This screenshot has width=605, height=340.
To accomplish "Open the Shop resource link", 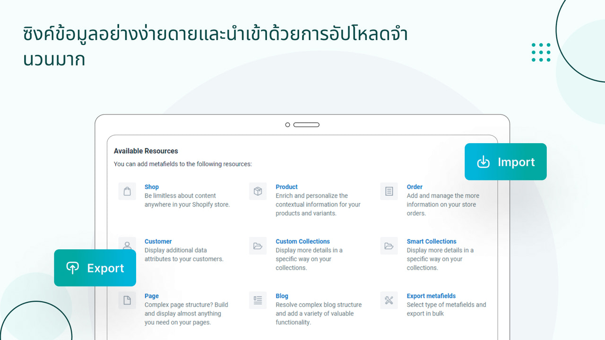I will (152, 187).
